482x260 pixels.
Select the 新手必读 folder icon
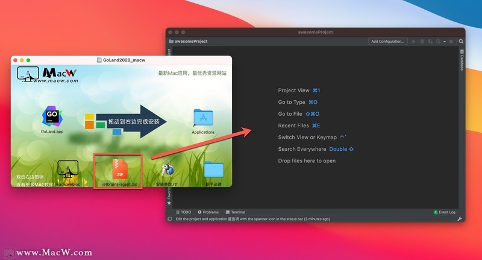pyautogui.click(x=214, y=170)
